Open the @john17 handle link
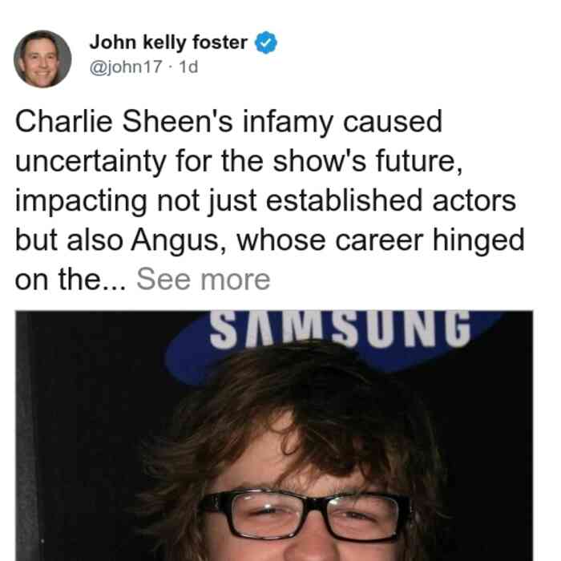Screen dimensions: 561x561 tap(126, 67)
